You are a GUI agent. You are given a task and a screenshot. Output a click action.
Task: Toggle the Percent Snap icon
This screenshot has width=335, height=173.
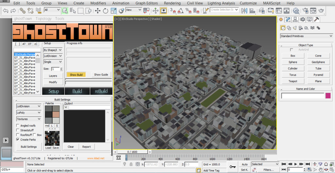(x=188, y=10)
